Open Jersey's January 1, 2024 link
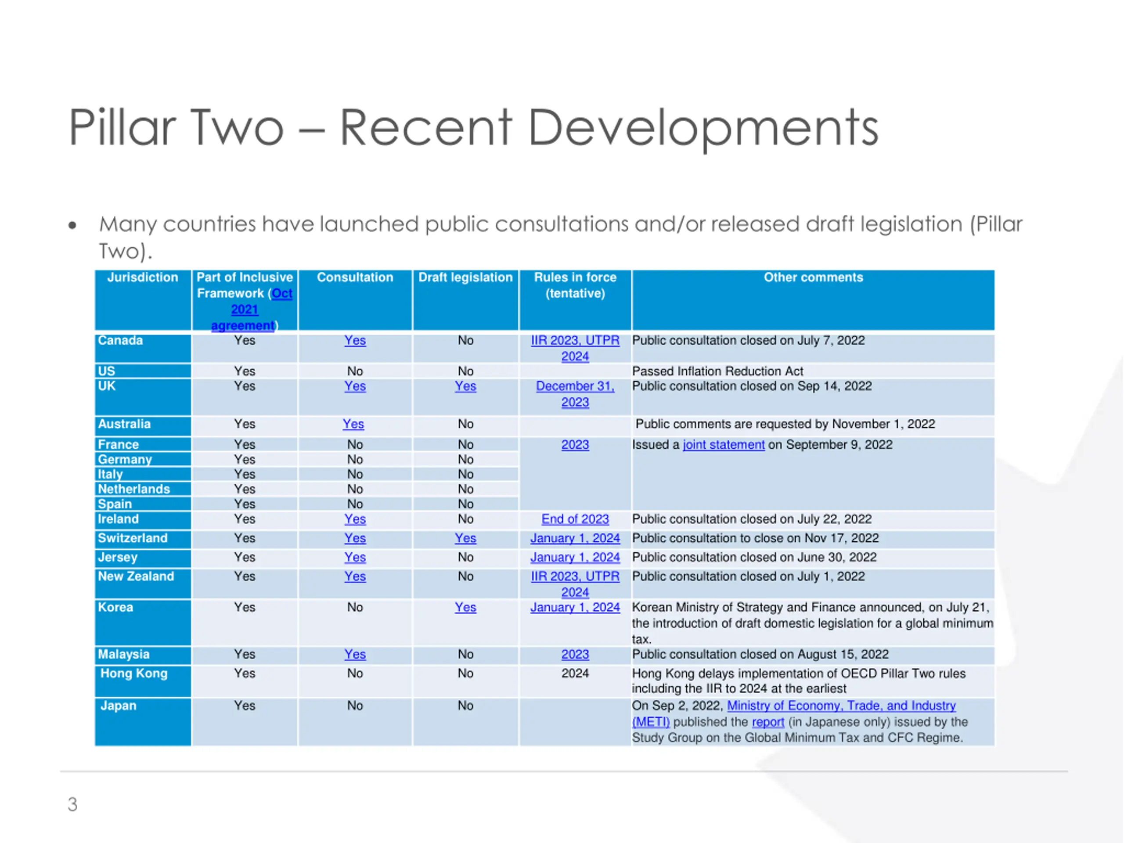 (x=575, y=558)
